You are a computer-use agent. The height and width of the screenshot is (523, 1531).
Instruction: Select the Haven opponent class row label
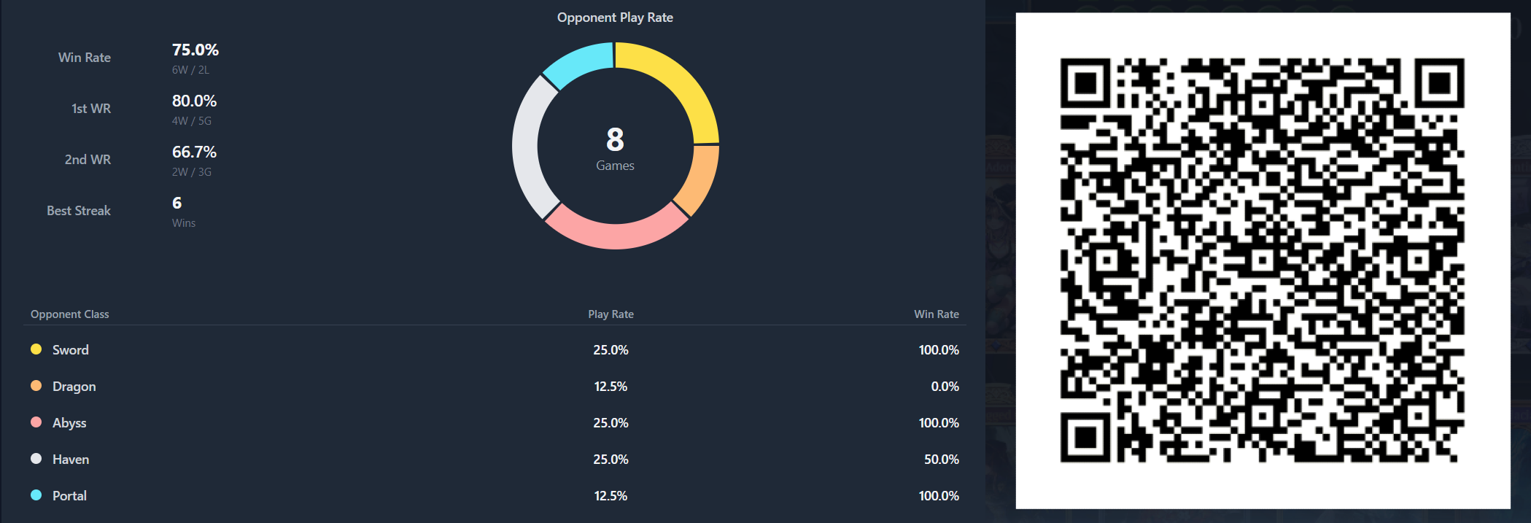tap(71, 460)
